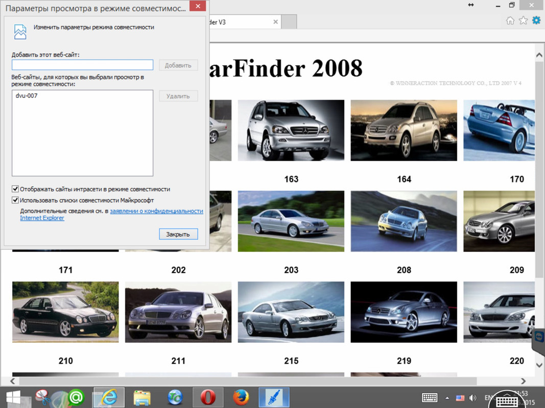Open File Explorer folder on taskbar

click(141, 397)
